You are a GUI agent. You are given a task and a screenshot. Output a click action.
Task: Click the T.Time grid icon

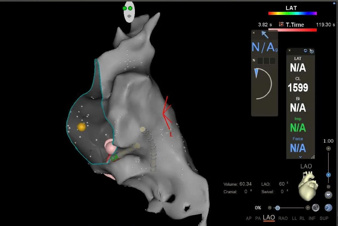[x=281, y=24]
